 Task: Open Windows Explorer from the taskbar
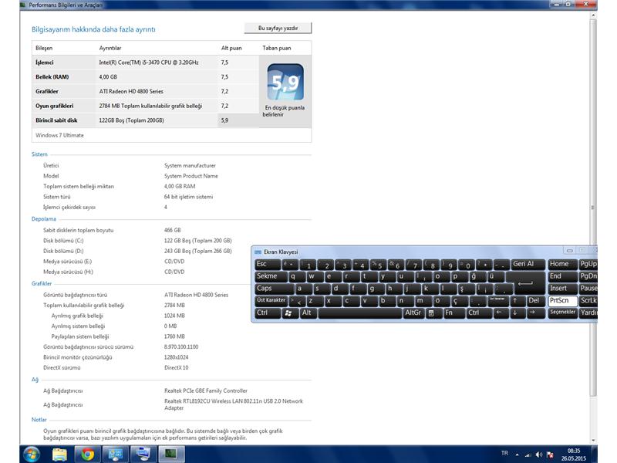point(59,455)
